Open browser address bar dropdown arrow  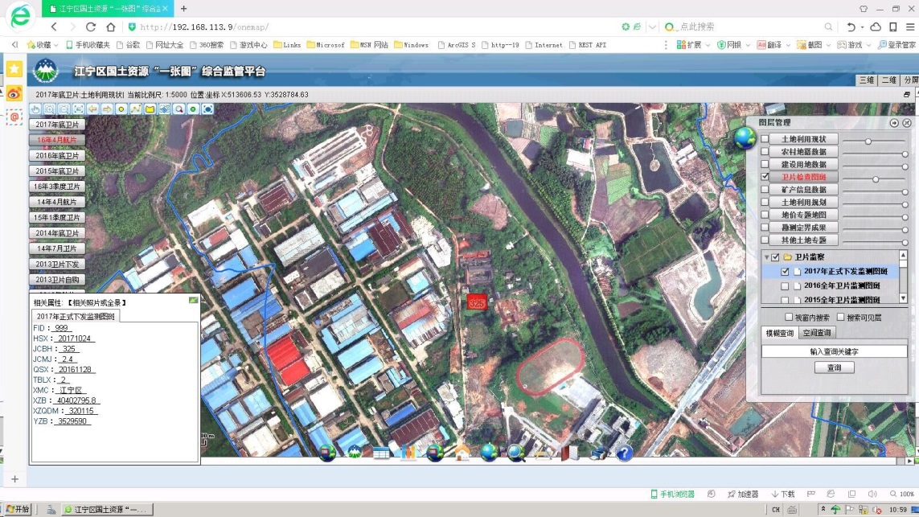click(x=652, y=27)
